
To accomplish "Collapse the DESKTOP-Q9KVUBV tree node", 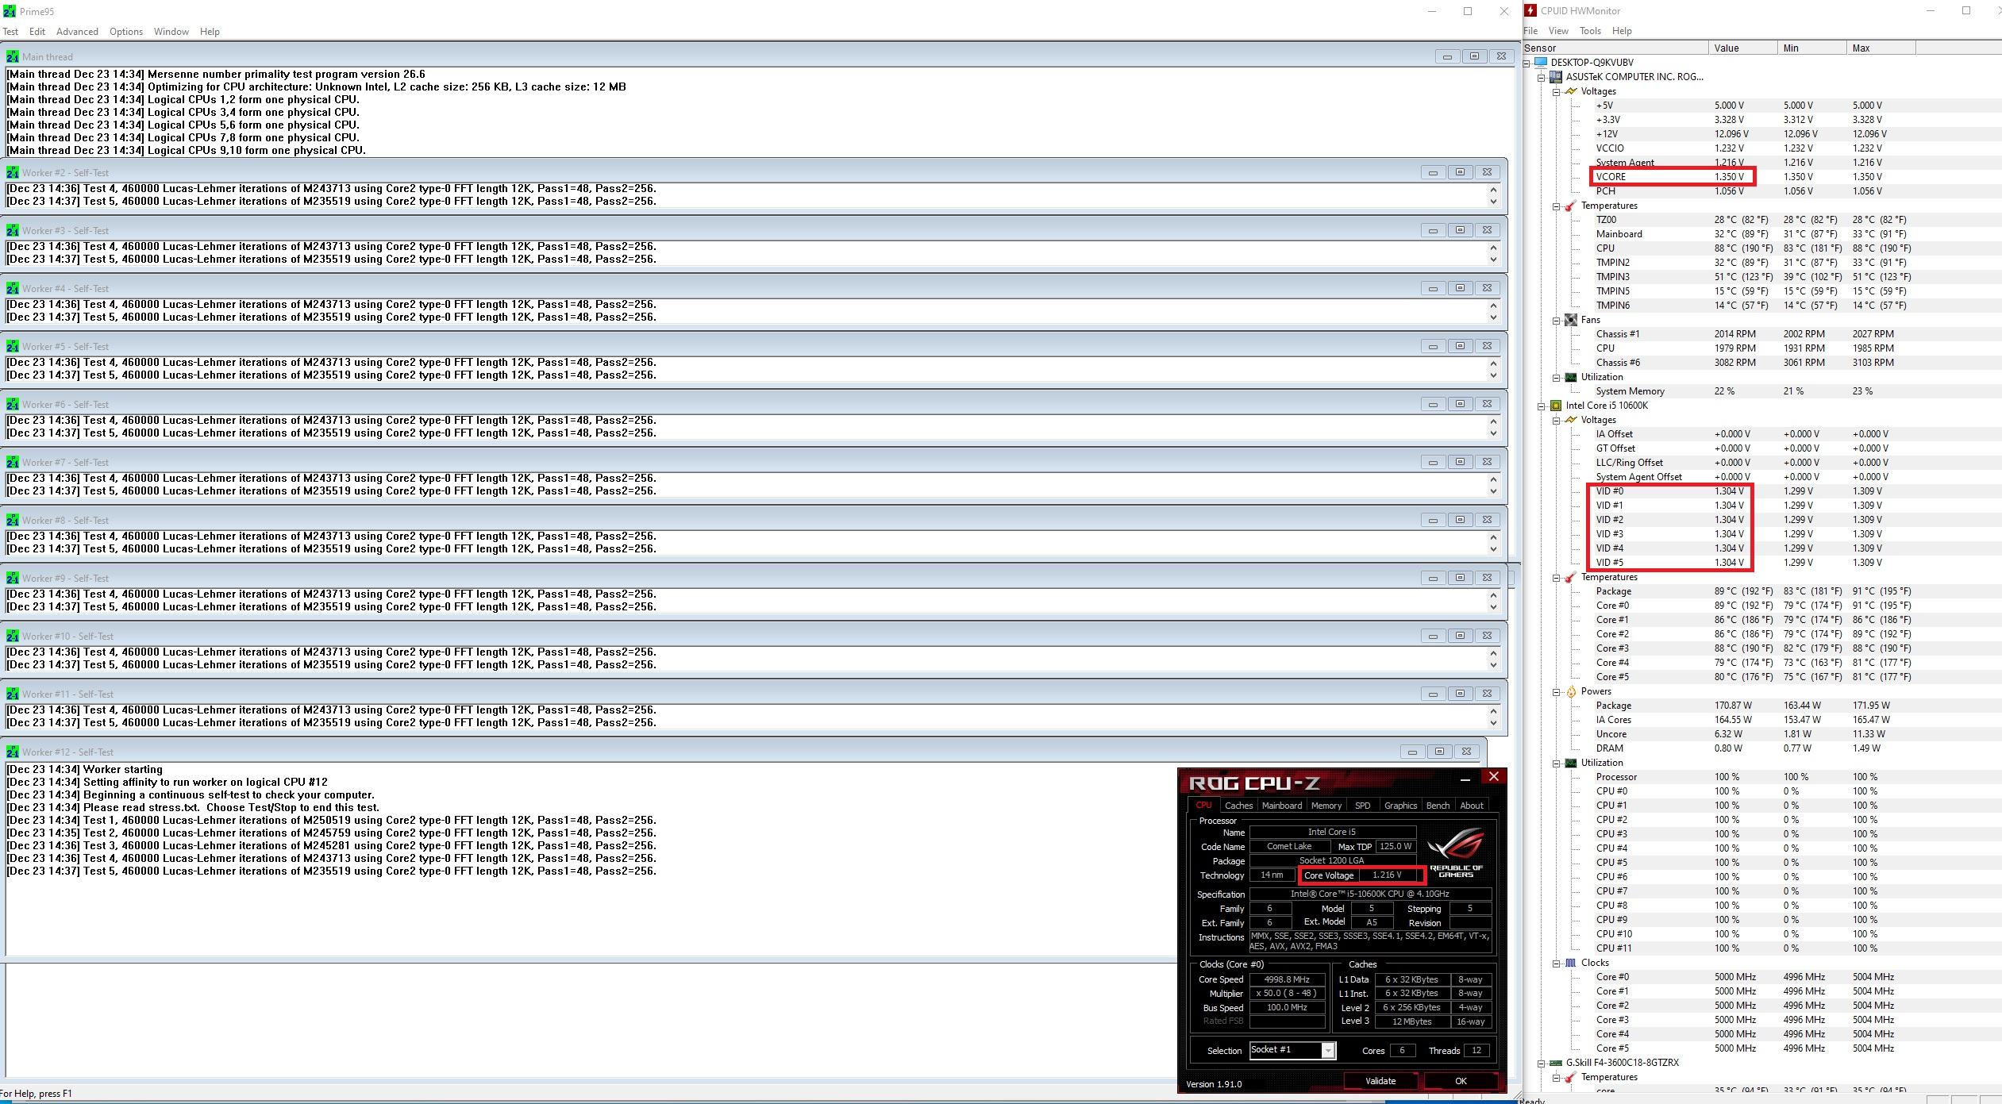I will point(1527,63).
